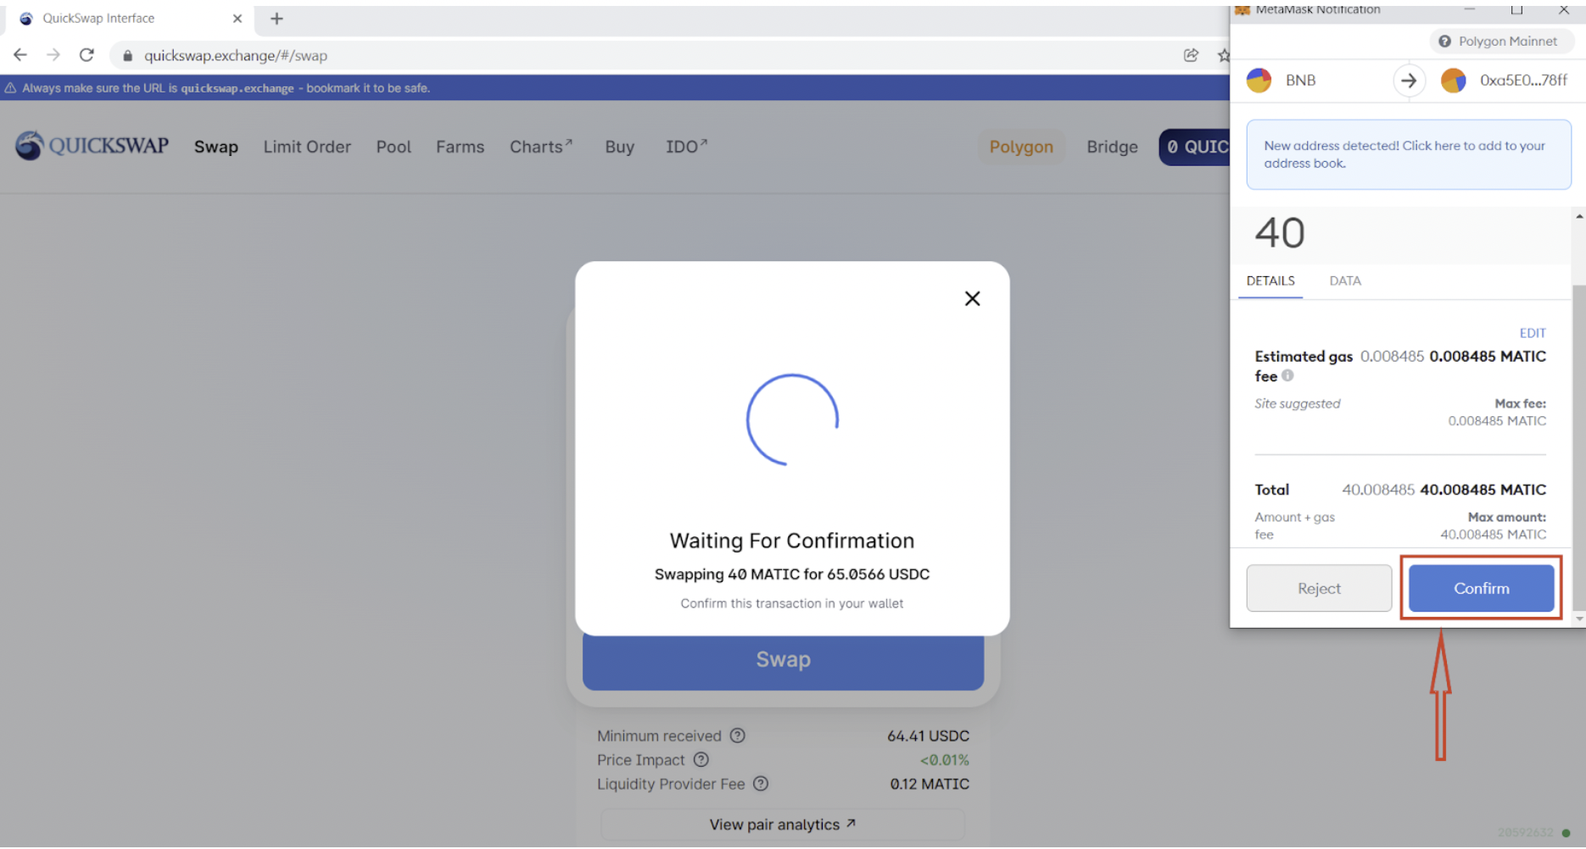Click the warning icon in the URL banner
Viewport: 1586px width, 849px height.
tap(10, 88)
